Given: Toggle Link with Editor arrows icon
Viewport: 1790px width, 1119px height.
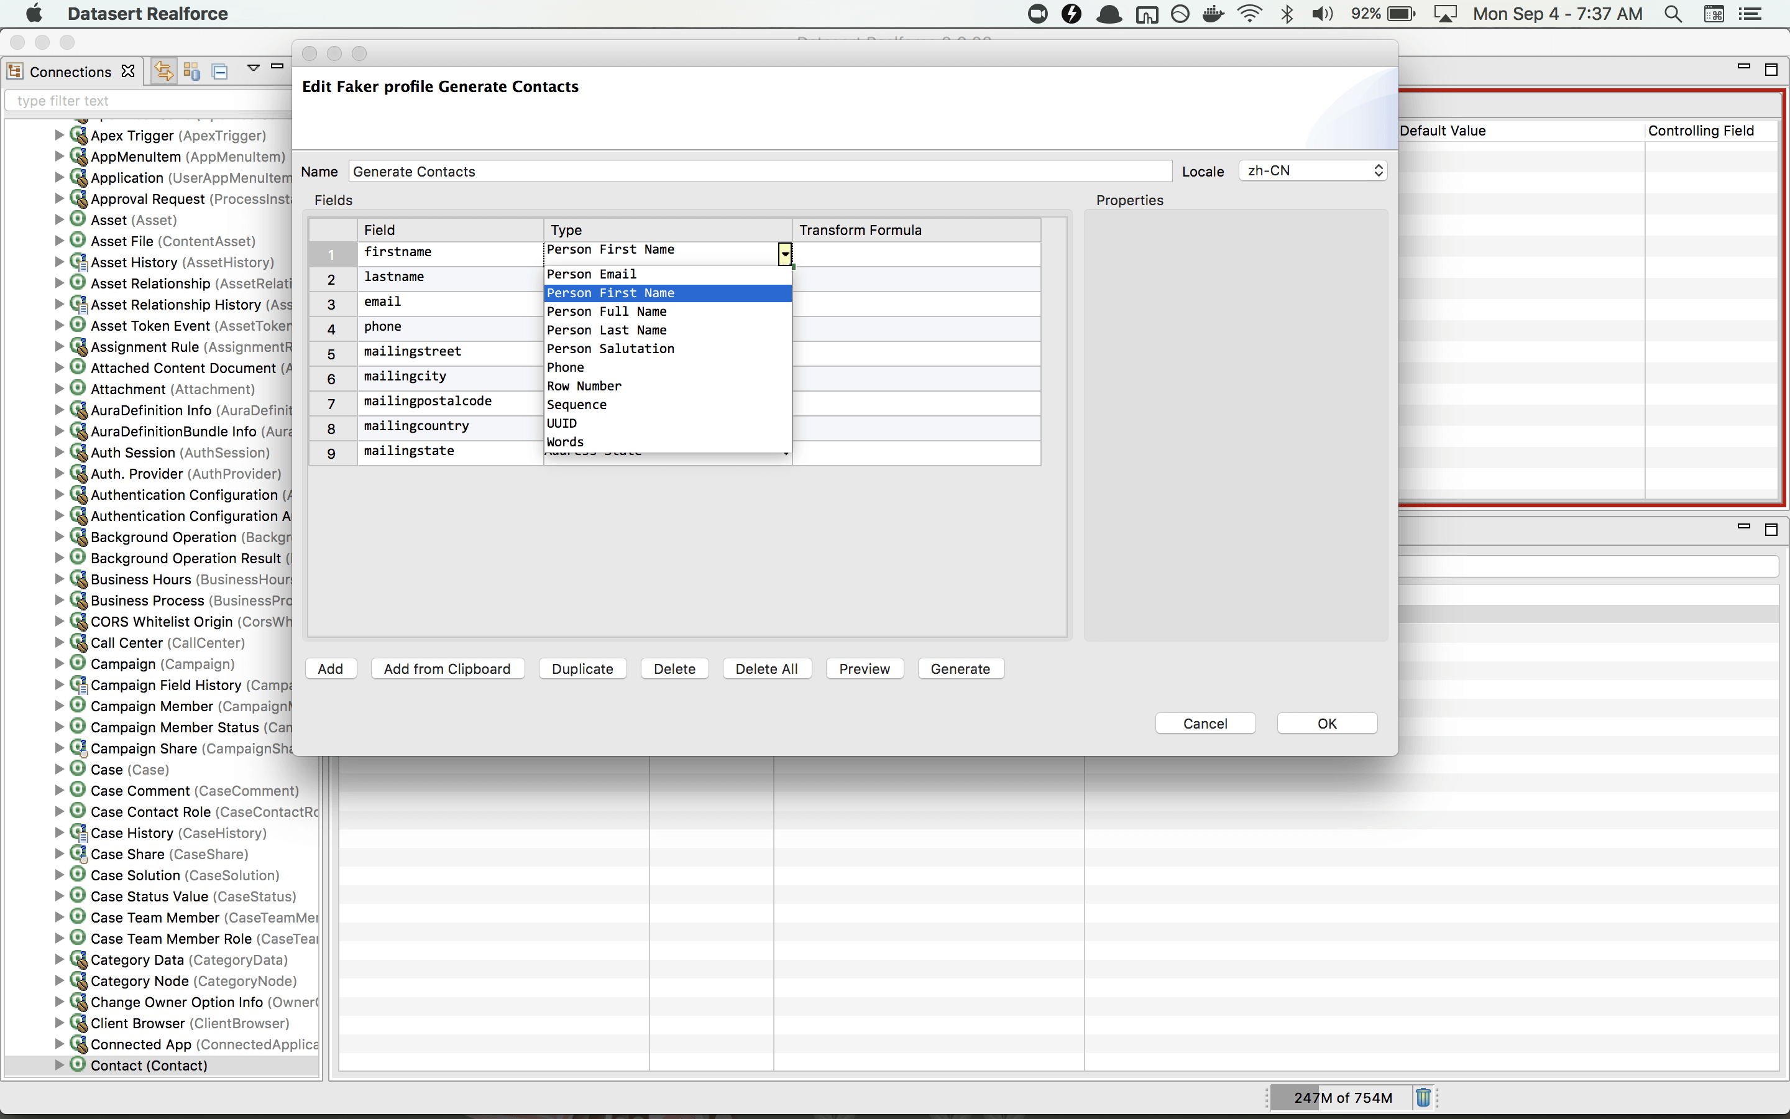Looking at the screenshot, I should (x=163, y=71).
